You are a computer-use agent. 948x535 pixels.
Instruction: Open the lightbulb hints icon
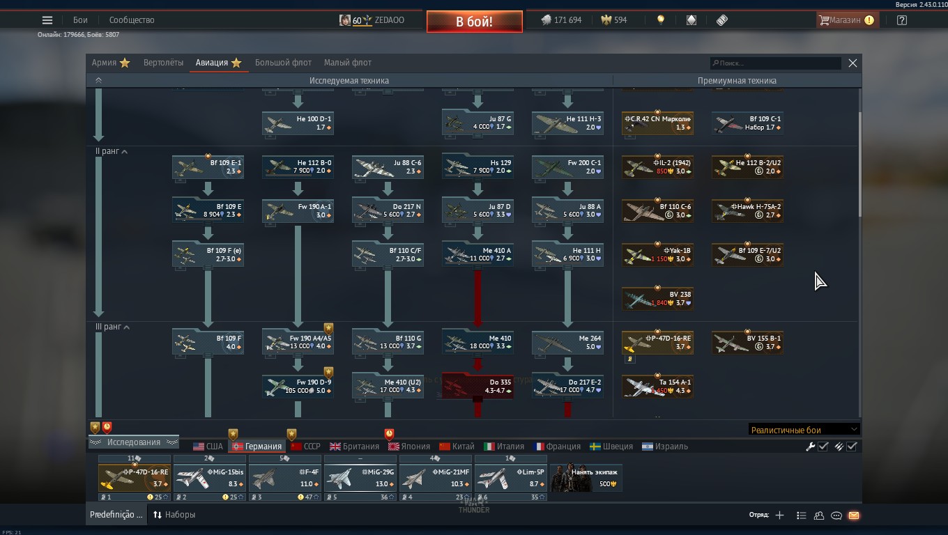pos(661,20)
